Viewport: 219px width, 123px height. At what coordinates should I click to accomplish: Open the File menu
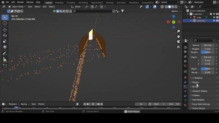[x=7, y=2]
